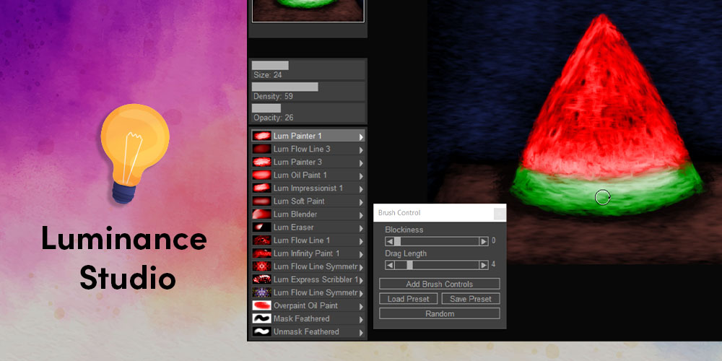
Task: Pick the Unmask Feathered brush icon
Action: [261, 331]
